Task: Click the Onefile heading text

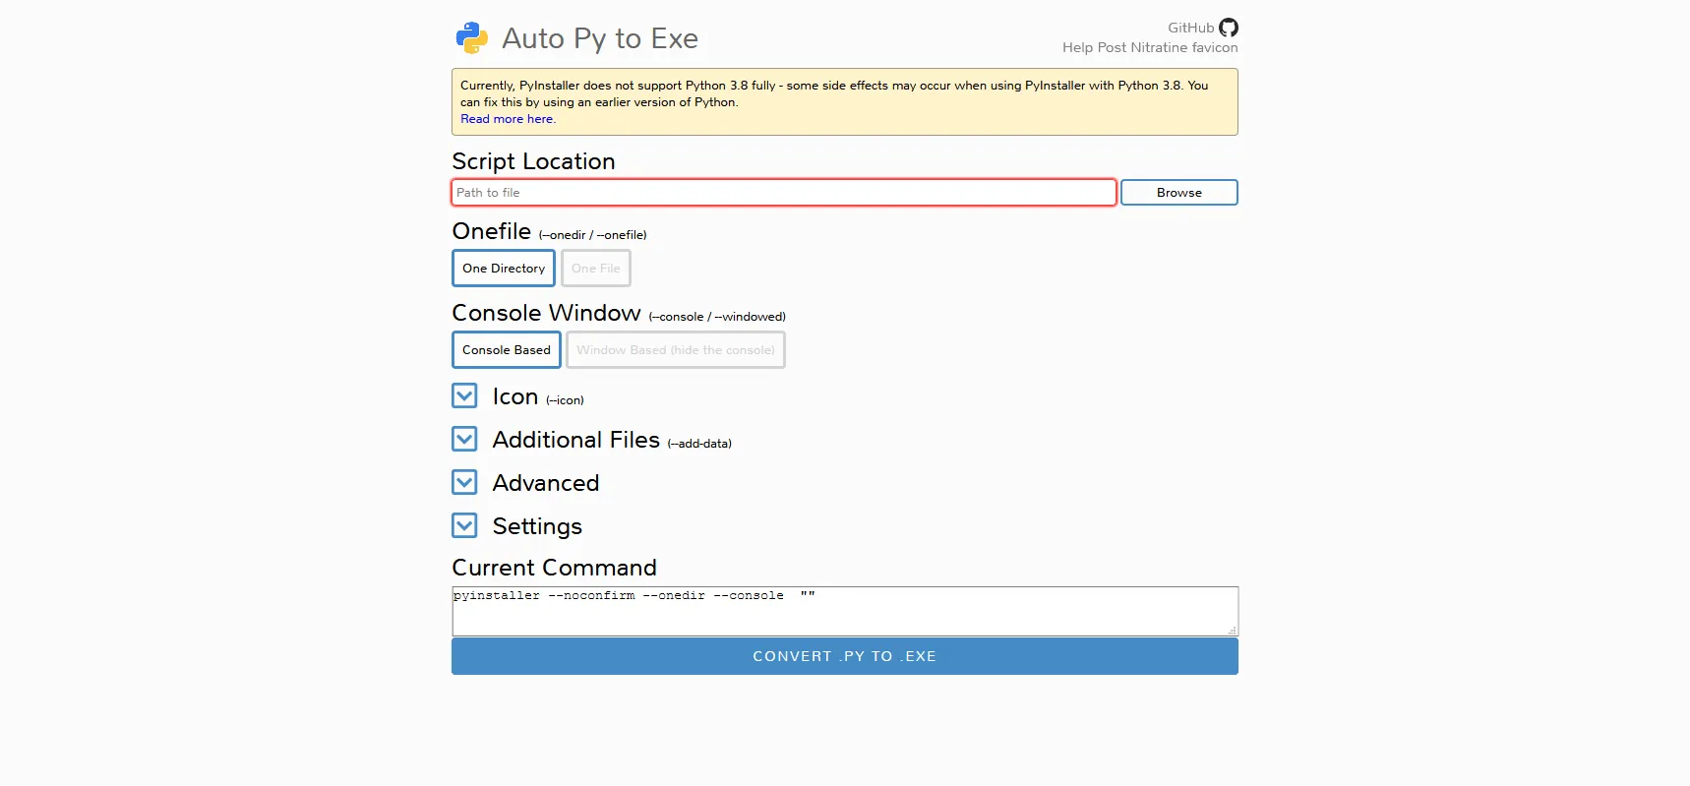Action: coord(492,231)
